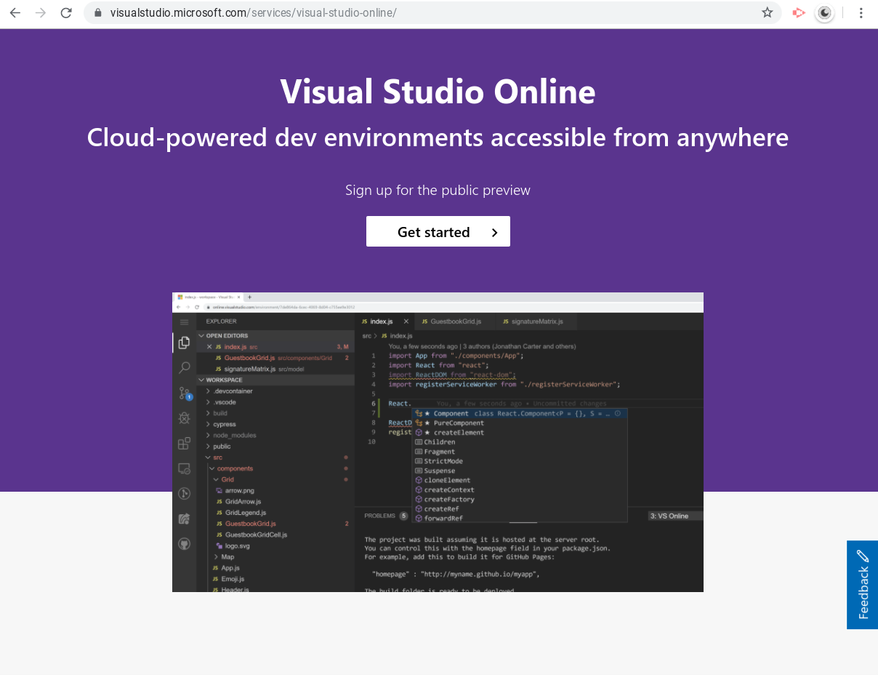Open the Chrome three-dot menu

point(861,12)
